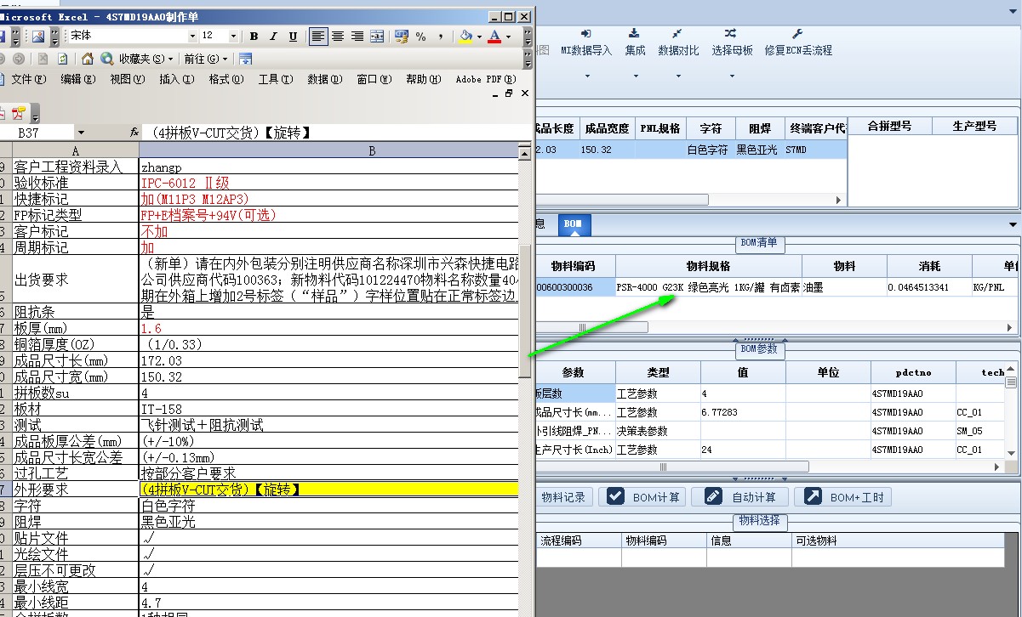Open Font Color dropdown arrow
The image size is (1022, 617).
[x=508, y=37]
